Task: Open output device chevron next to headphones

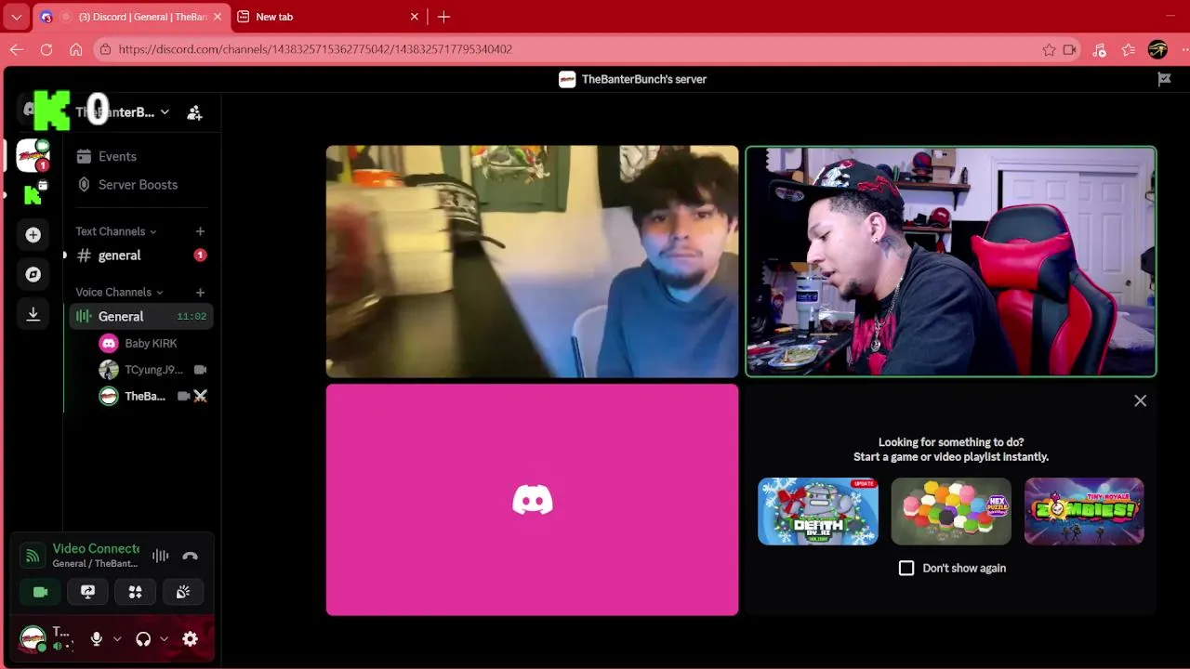Action: [x=164, y=639]
